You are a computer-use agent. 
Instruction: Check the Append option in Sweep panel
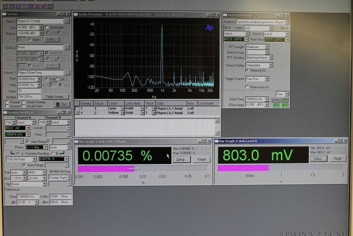tap(7, 106)
